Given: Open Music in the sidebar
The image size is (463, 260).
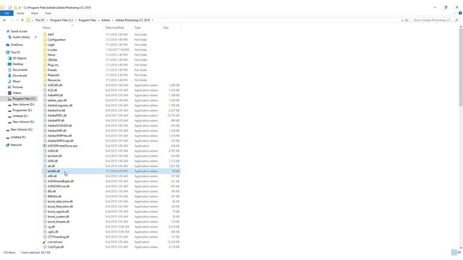Looking at the screenshot, I should [16, 82].
